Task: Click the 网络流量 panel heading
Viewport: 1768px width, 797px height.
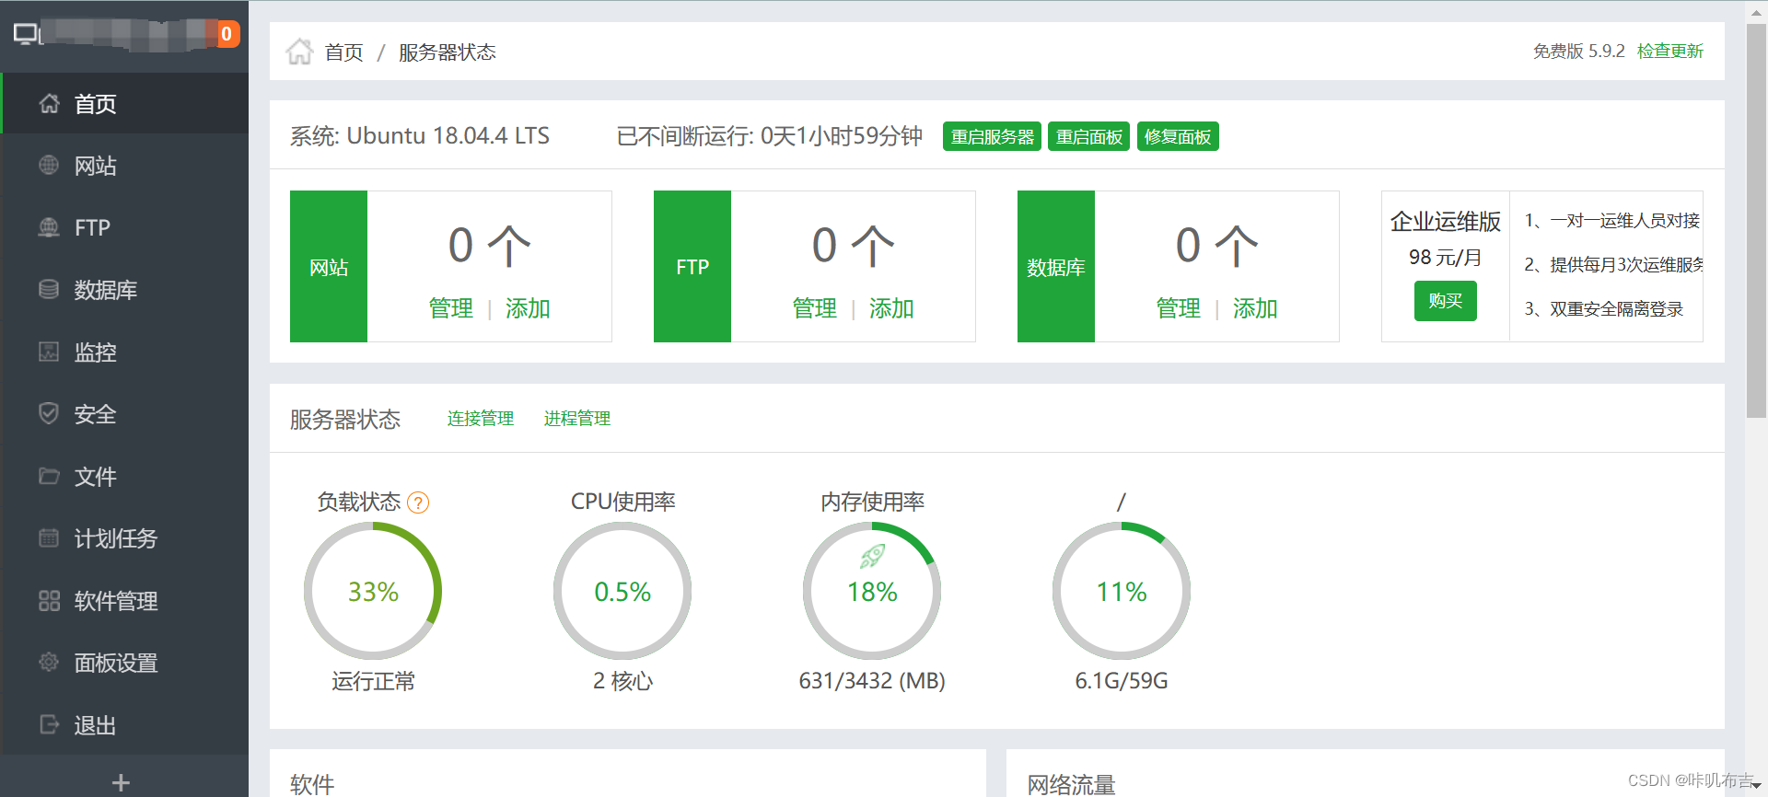Action: pos(1071,785)
